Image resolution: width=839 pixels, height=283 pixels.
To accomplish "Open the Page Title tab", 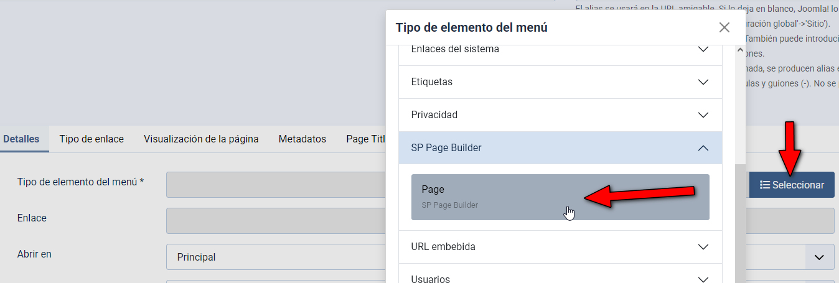I will (x=366, y=139).
